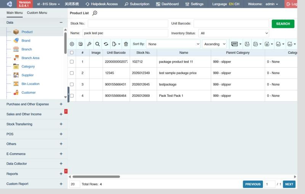Check the row for package product test 11
Image resolution: width=305 pixels, height=194 pixels.
pyautogui.click(x=72, y=62)
